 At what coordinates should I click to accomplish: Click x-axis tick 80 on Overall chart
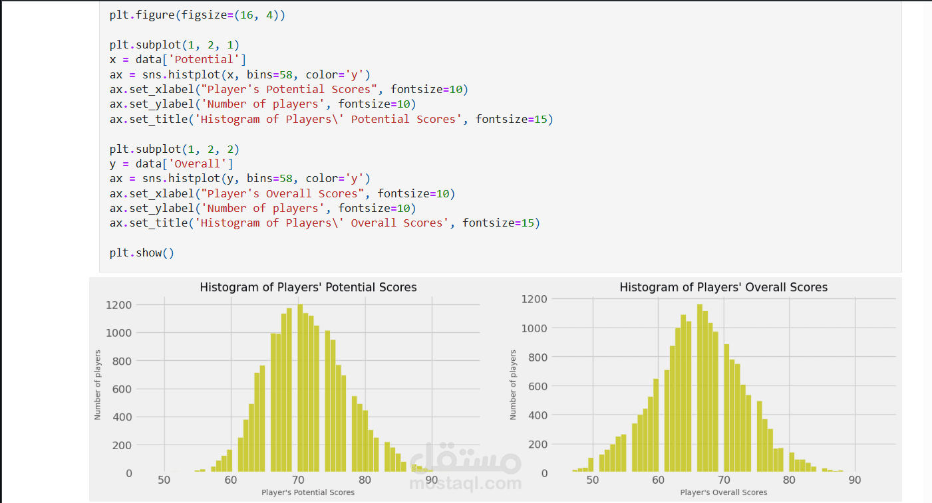(789, 480)
